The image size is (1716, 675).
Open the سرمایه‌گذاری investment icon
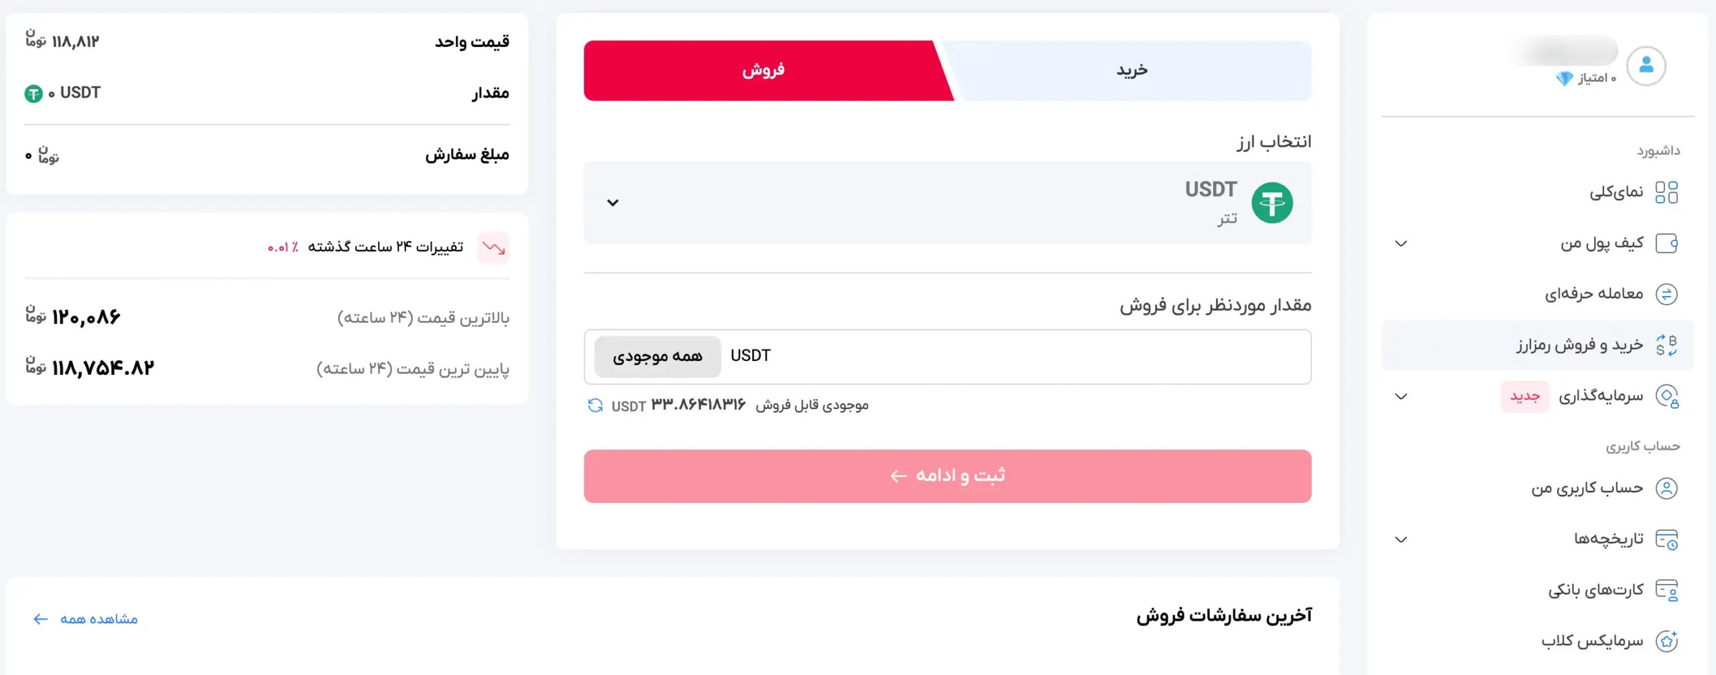[x=1668, y=396]
